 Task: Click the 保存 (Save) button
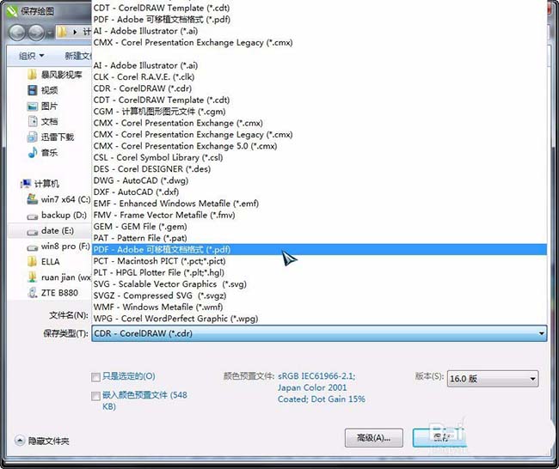pyautogui.click(x=439, y=438)
